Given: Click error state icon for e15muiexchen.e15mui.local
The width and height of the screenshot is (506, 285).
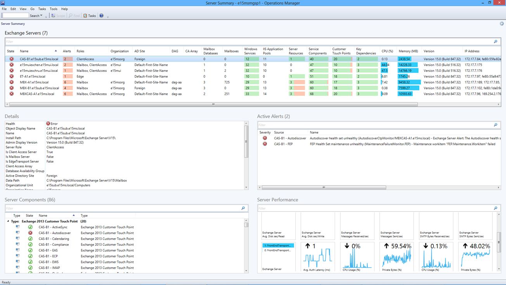Looking at the screenshot, I should [11, 65].
